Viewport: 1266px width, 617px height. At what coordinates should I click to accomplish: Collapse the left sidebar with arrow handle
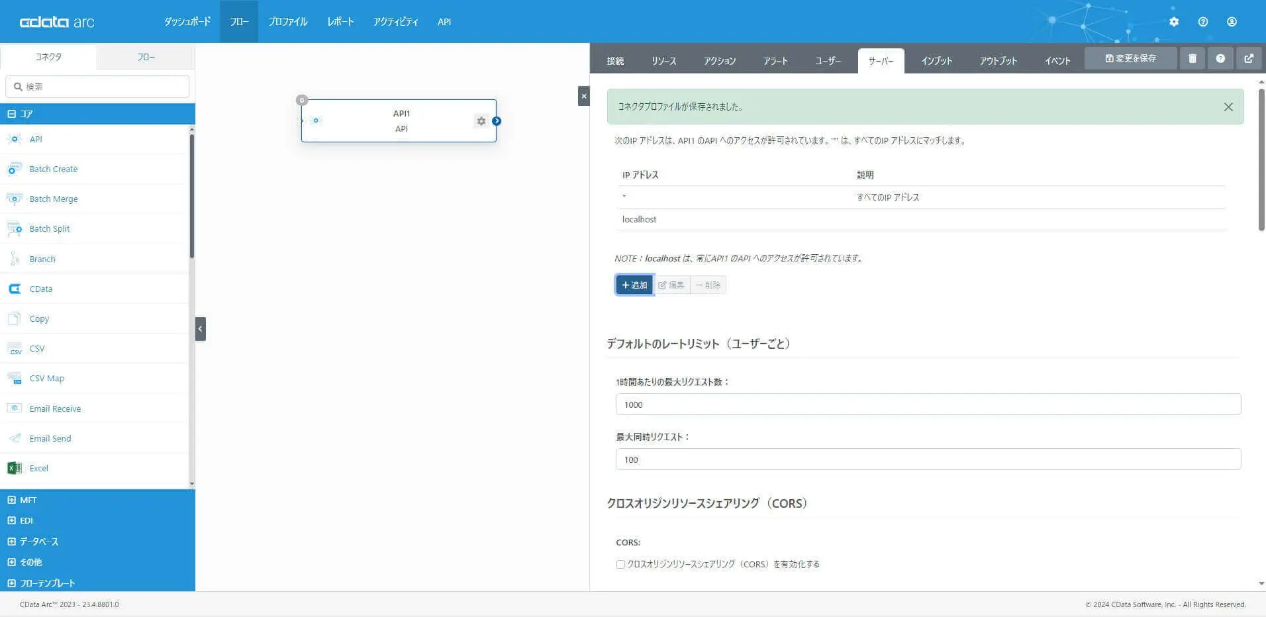201,329
